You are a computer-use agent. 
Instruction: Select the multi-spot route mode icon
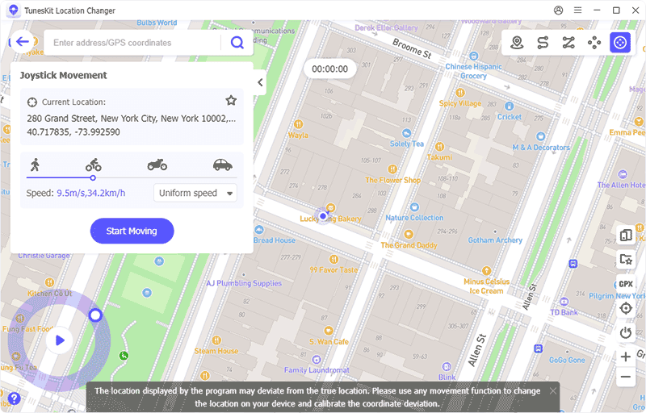point(568,43)
